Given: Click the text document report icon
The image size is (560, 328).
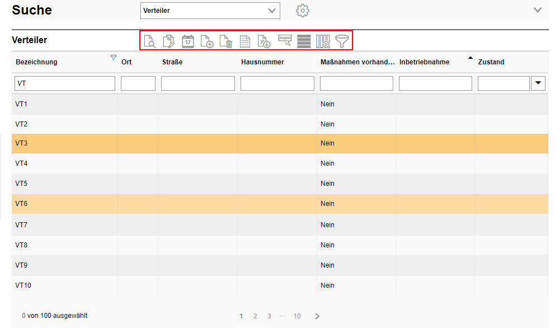Looking at the screenshot, I should pos(245,41).
